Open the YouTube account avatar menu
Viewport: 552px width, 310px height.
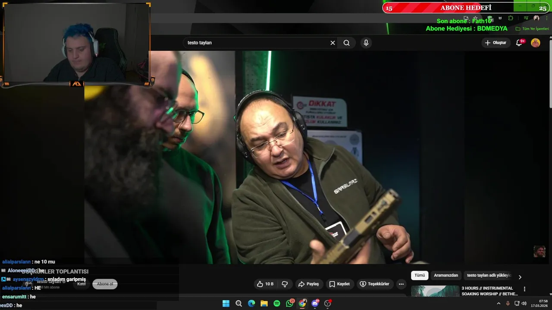(536, 43)
